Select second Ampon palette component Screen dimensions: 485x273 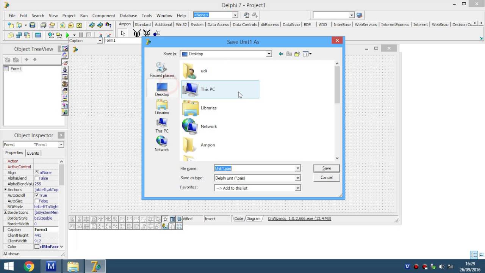tap(147, 33)
